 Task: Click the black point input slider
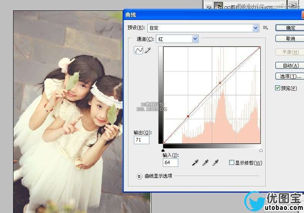pos(163,150)
